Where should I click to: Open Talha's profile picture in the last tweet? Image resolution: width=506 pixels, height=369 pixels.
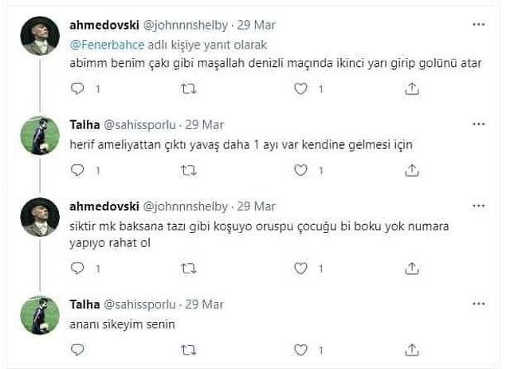point(40,315)
